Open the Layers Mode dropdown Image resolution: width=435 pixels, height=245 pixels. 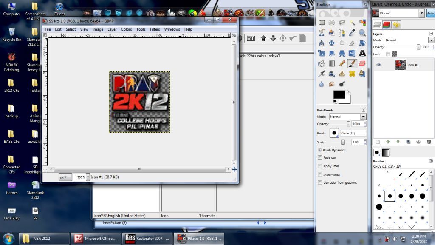(431, 40)
